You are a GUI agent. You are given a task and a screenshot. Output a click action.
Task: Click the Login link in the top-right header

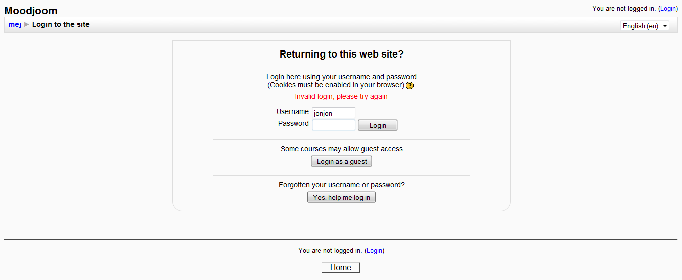(x=668, y=8)
